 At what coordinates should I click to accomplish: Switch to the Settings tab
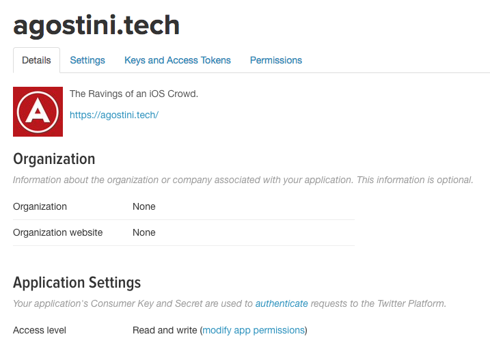click(x=87, y=60)
